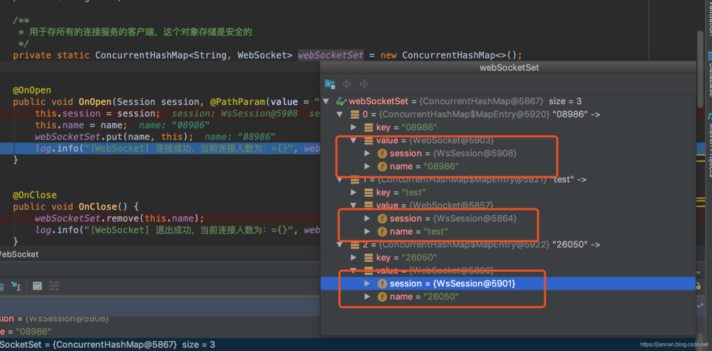The image size is (712, 351).
Task: Collapse map entry 2 "26050"
Action: [x=340, y=245]
